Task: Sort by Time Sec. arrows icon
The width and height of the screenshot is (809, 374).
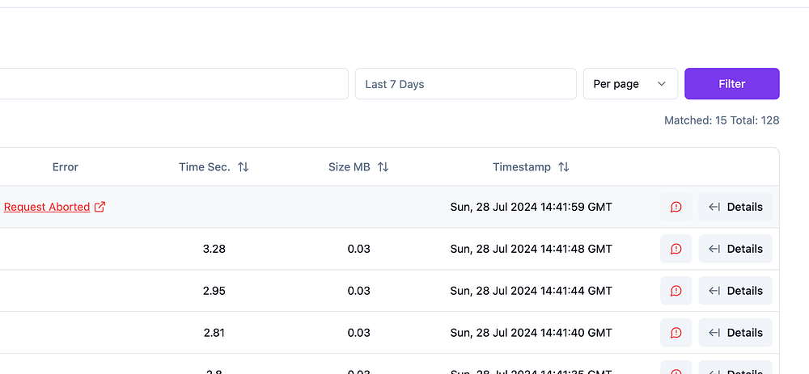Action: [x=244, y=167]
